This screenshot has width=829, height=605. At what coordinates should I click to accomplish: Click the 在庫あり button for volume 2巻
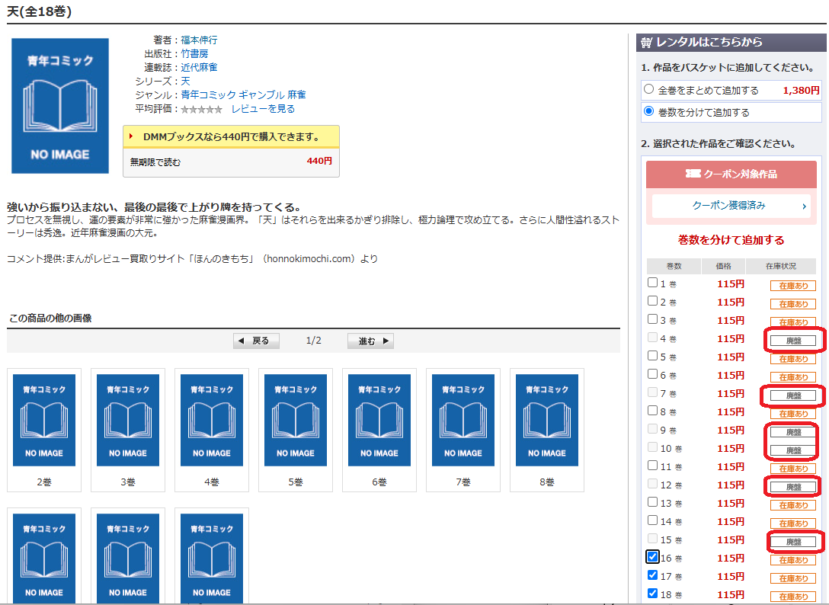[x=792, y=303]
